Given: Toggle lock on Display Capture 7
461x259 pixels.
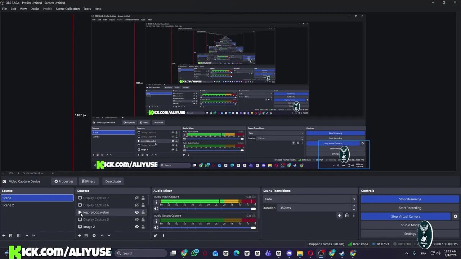Looking at the screenshot, I should [143, 198].
